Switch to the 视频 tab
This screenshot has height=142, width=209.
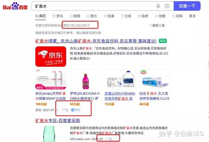pyautogui.click(x=75, y=16)
